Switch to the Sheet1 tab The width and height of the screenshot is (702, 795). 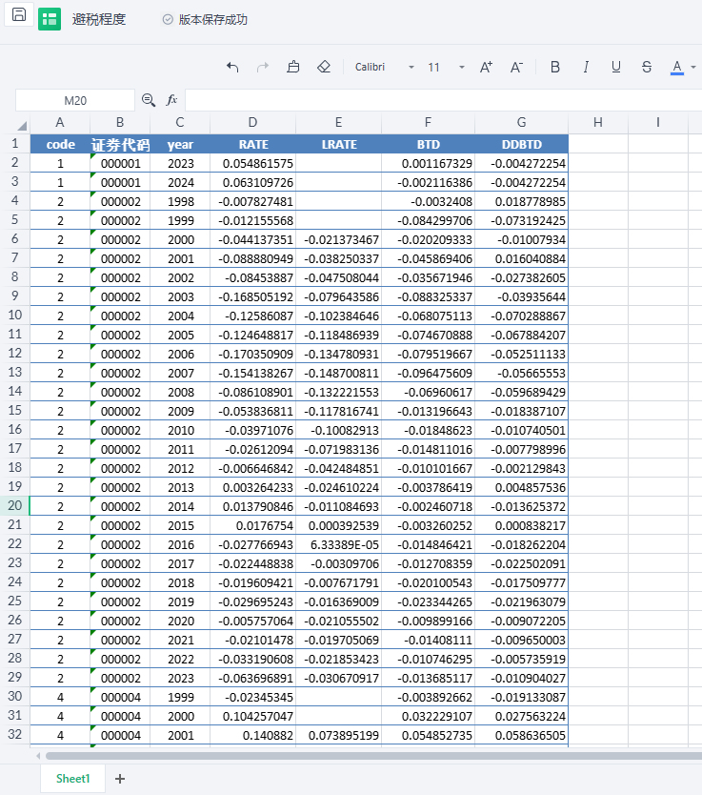pyautogui.click(x=72, y=778)
